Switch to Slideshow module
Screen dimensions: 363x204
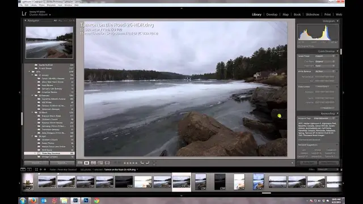313,14
